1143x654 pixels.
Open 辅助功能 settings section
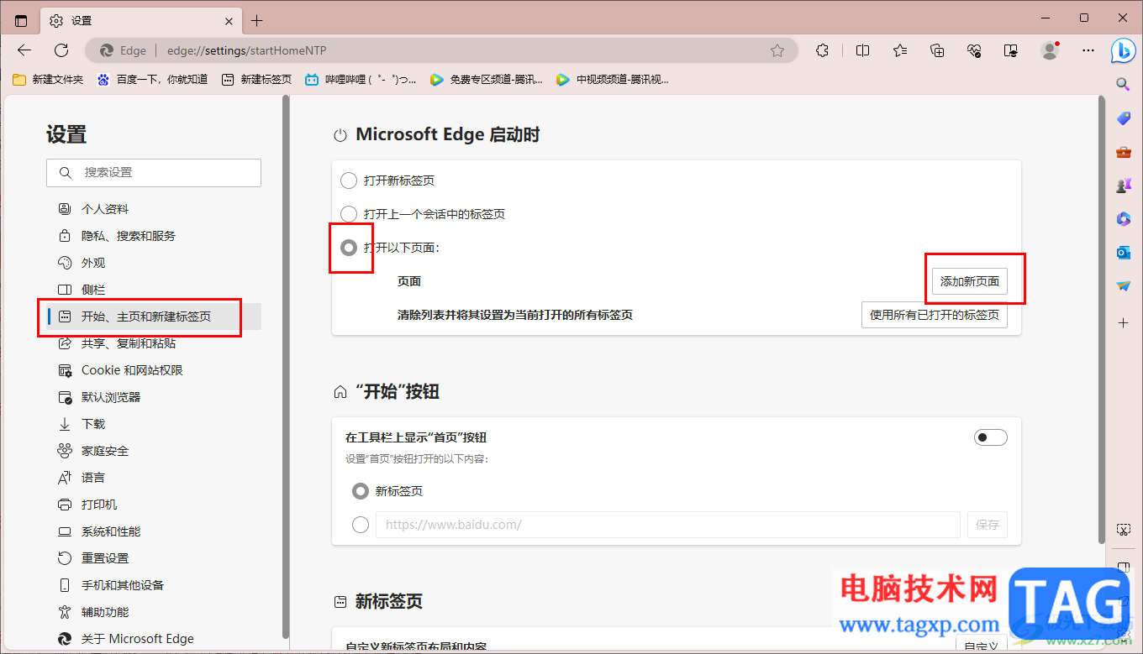coord(154,612)
